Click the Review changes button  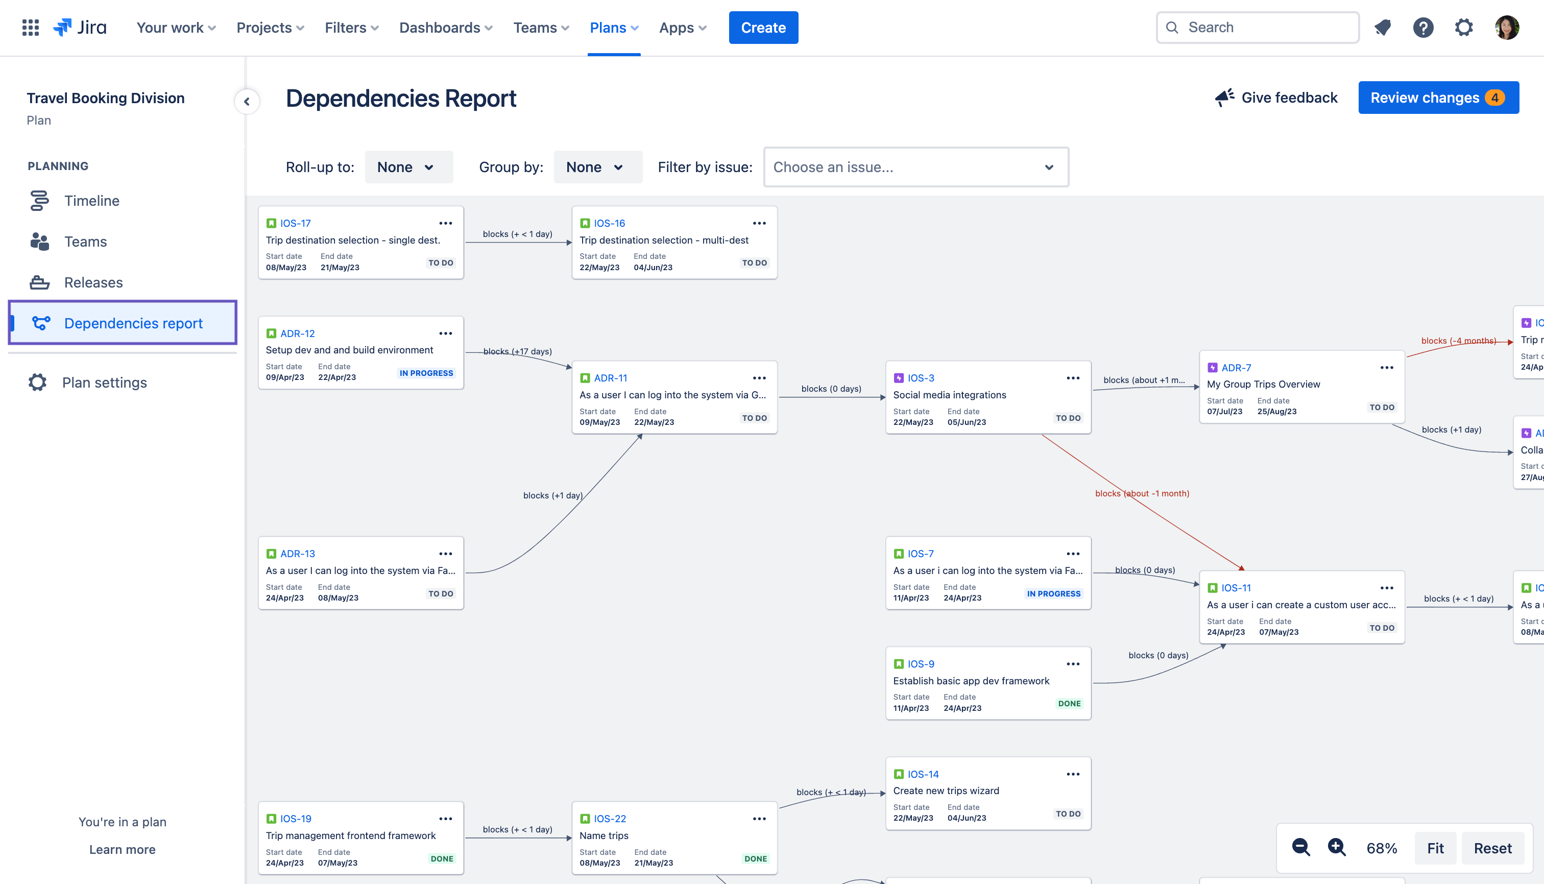point(1438,98)
